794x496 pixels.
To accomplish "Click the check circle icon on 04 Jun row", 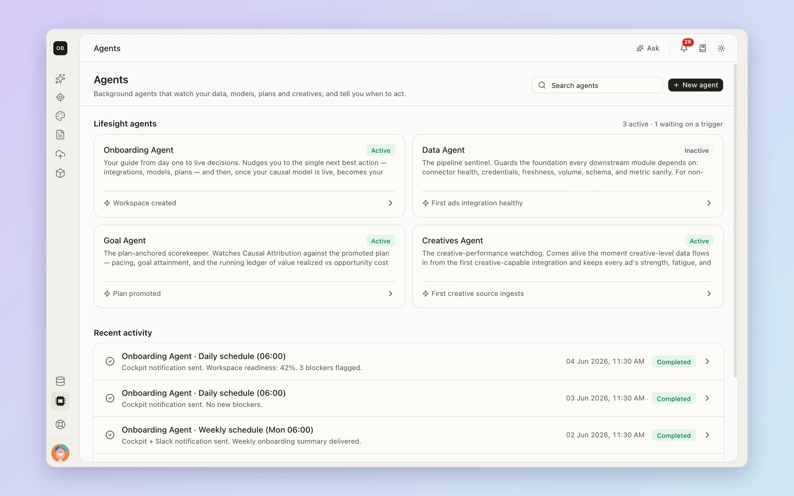I will [110, 361].
